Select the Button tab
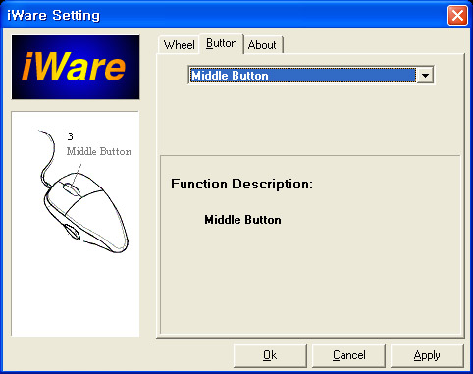 (222, 43)
